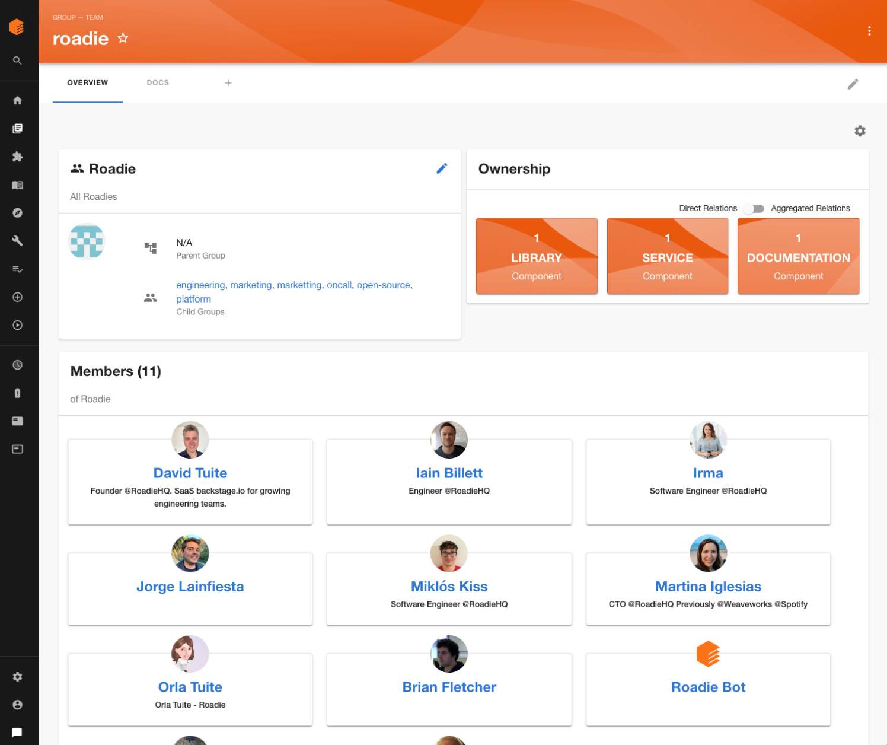Viewport: 887px width, 745px height.
Task: Open the settings gear above Ownership
Action: coord(860,130)
